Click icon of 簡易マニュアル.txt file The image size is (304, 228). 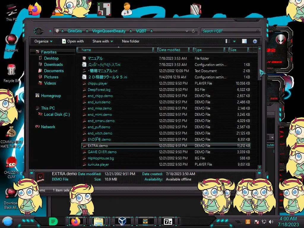(84, 71)
